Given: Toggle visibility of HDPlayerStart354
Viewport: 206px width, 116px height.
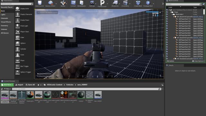Looking at the screenshot, I should [167, 49].
